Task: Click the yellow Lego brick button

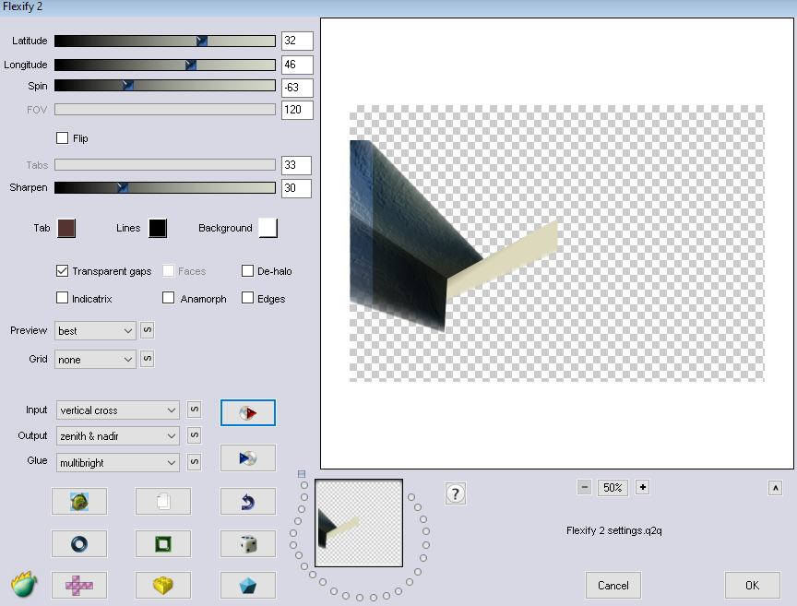Action: (x=163, y=585)
